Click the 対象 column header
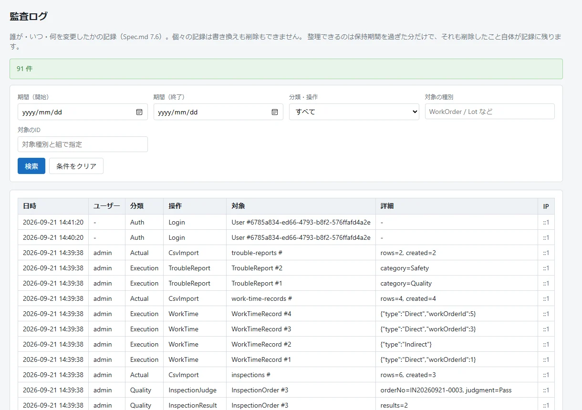 (x=301, y=206)
